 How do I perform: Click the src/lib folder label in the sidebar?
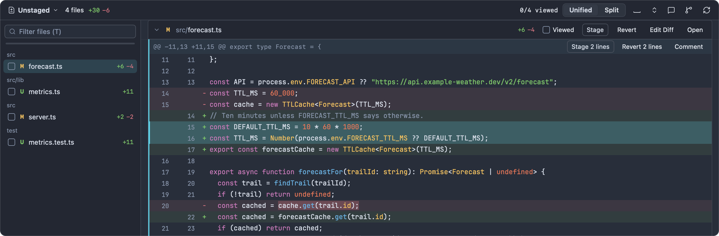click(15, 80)
